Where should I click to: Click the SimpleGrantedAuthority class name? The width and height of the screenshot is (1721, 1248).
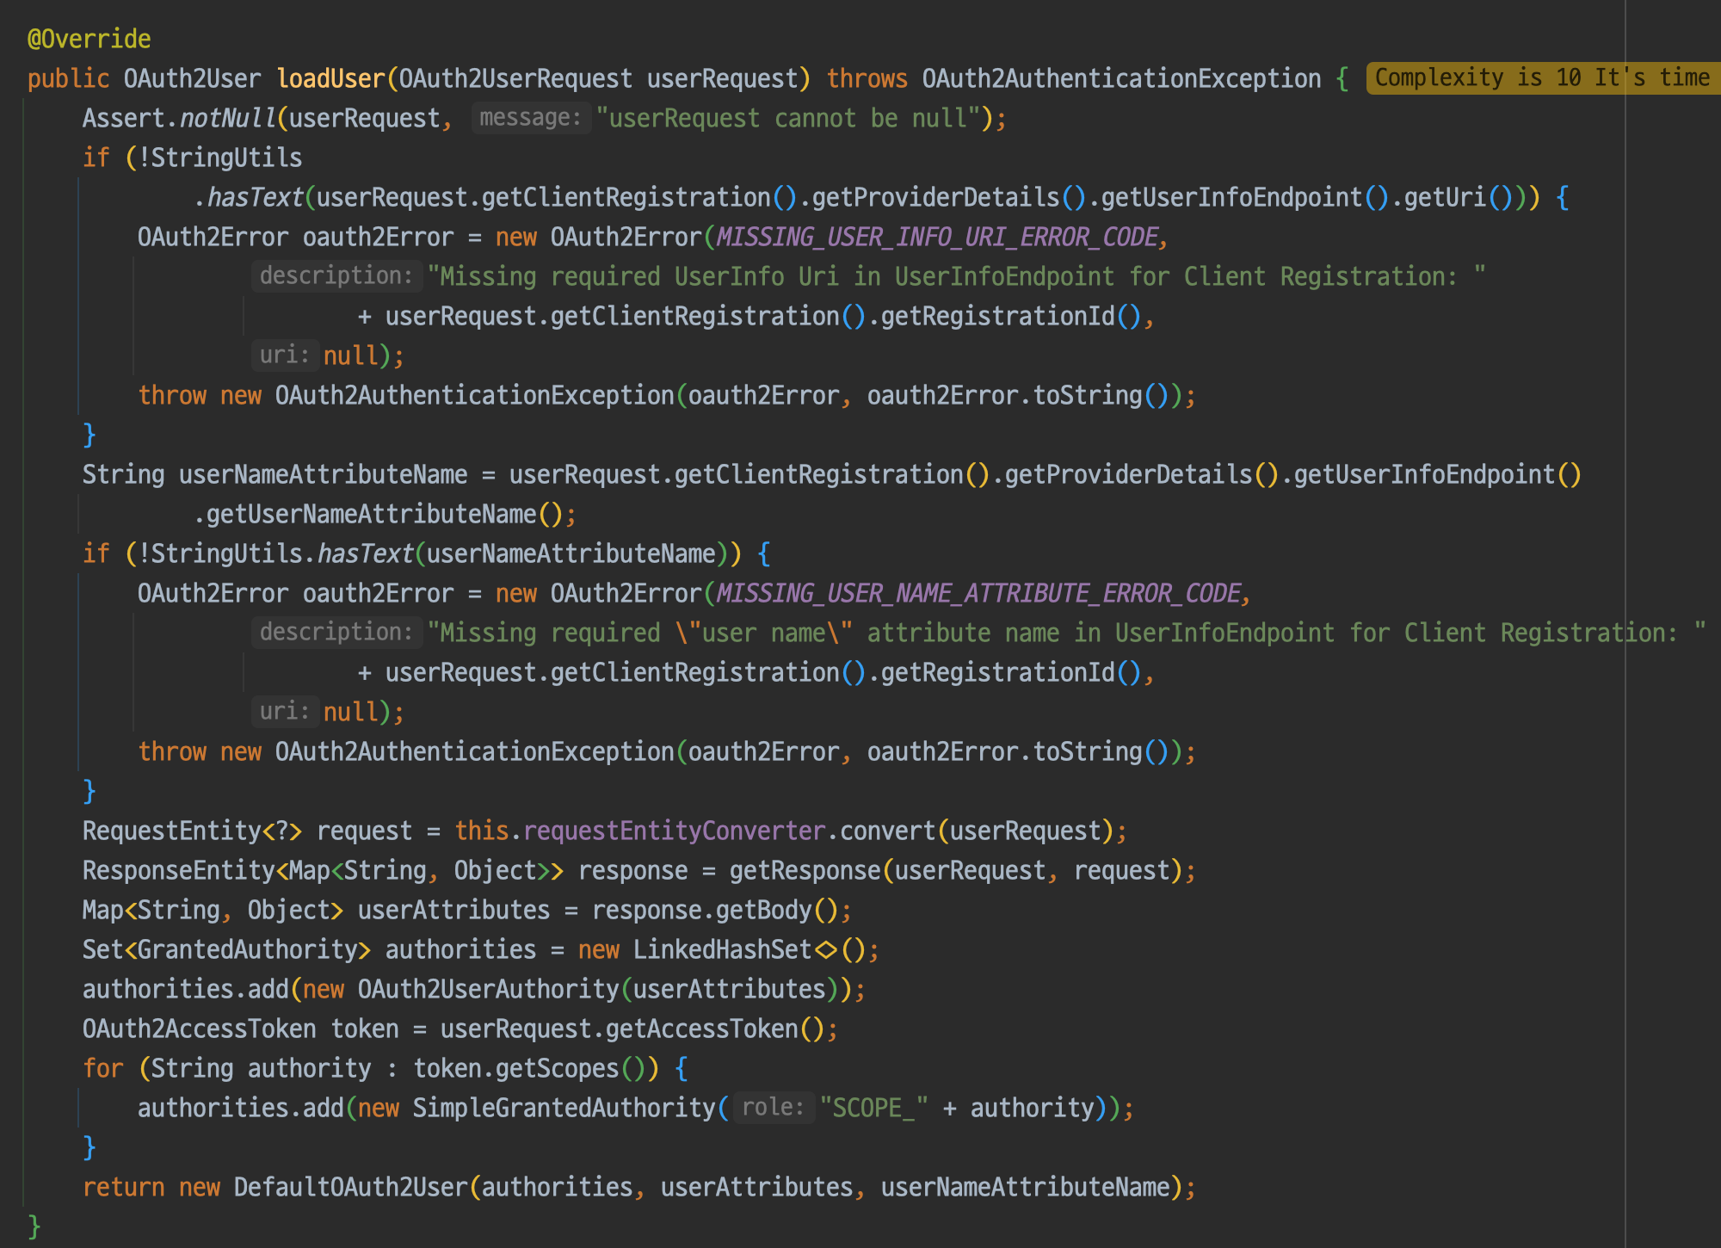coord(564,1108)
